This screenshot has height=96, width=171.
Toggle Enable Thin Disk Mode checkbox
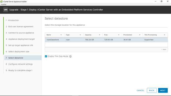pos(46,56)
